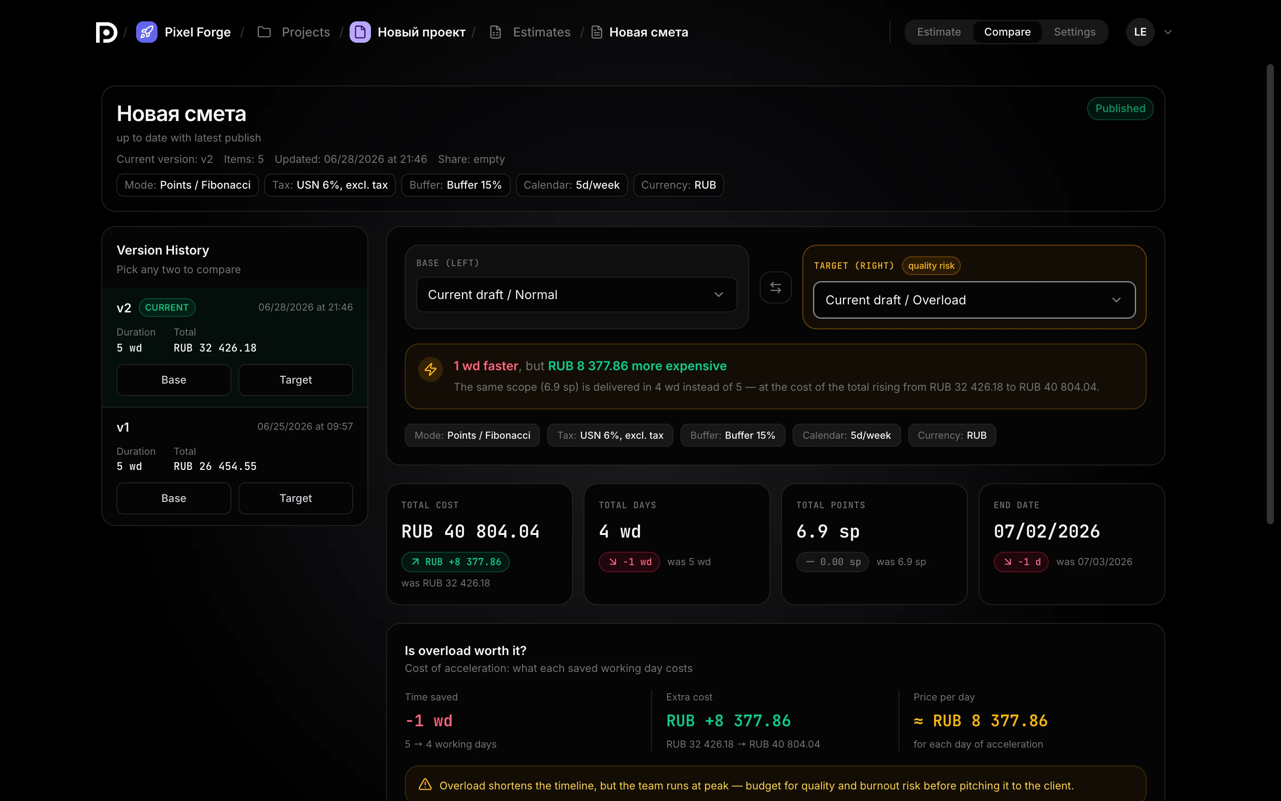Click the purple Новый проект document icon
The image size is (1281, 801).
[360, 32]
